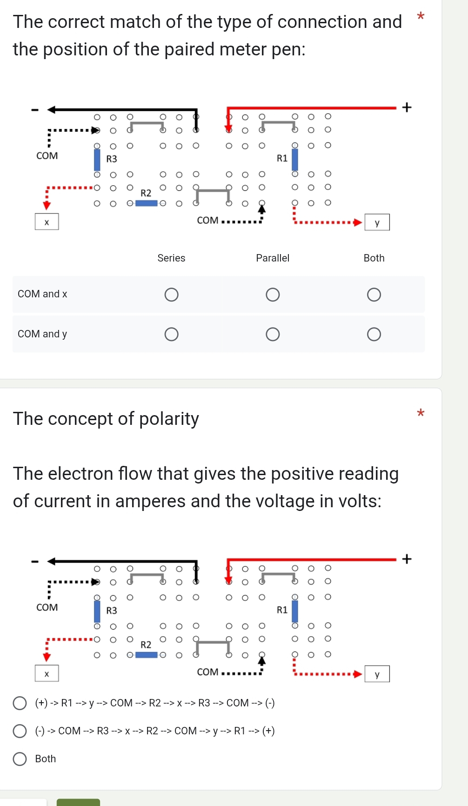Select Parallel for COM and x
468x806 pixels.
tap(273, 295)
